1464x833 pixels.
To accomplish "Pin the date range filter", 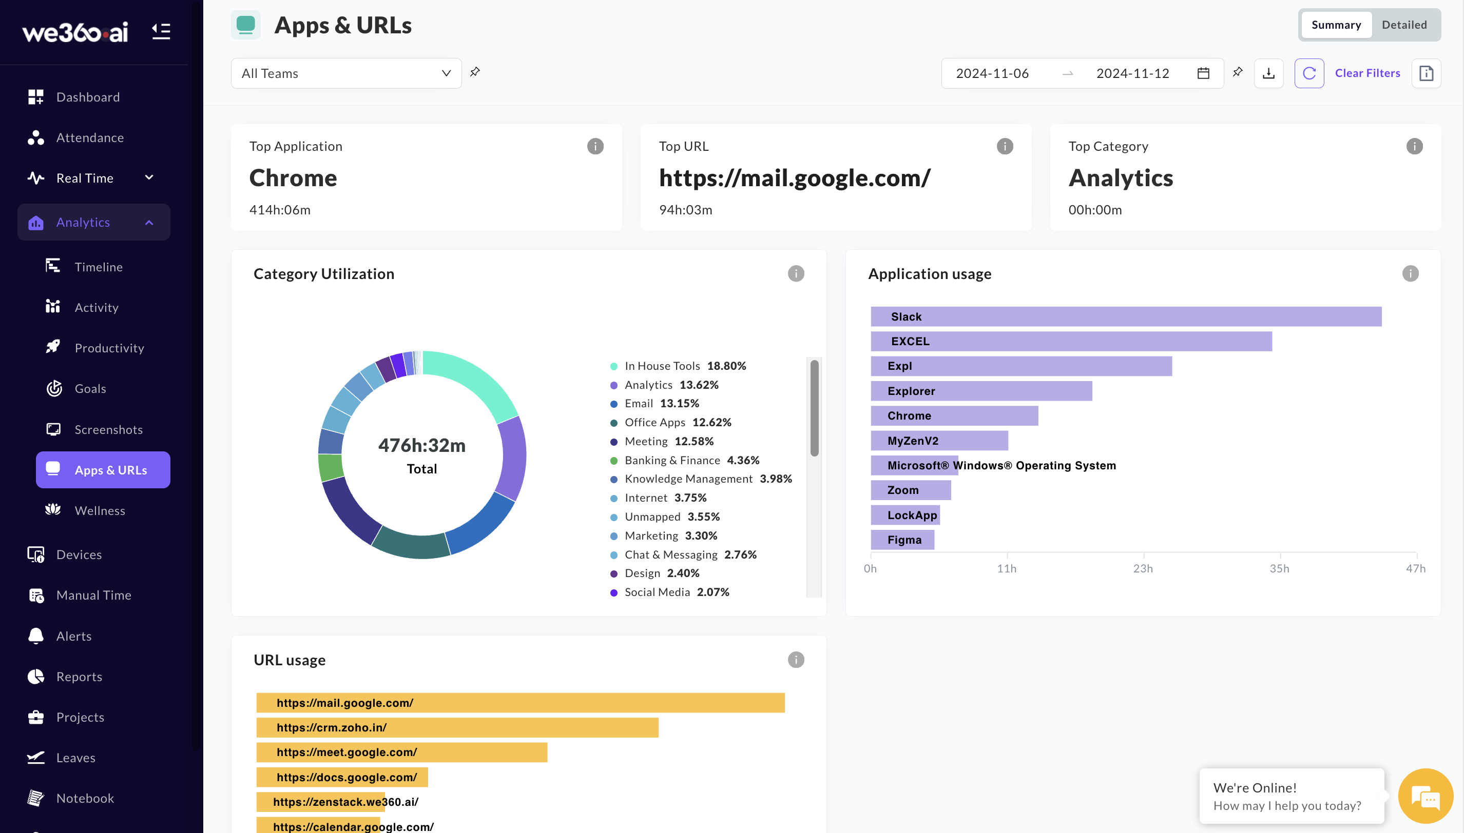I will (1237, 72).
